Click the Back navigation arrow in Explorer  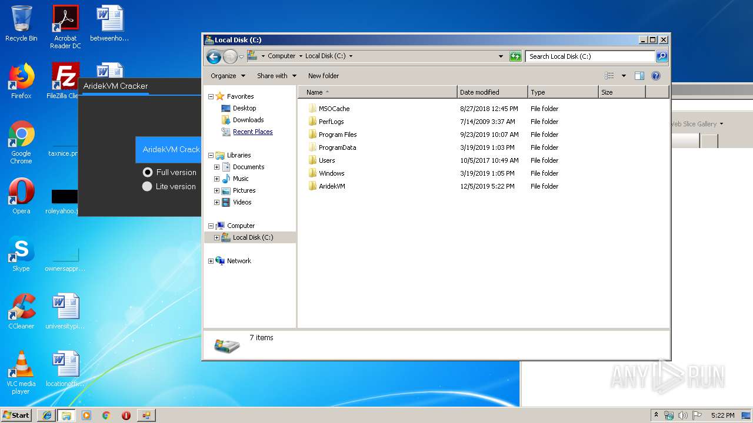tap(214, 56)
